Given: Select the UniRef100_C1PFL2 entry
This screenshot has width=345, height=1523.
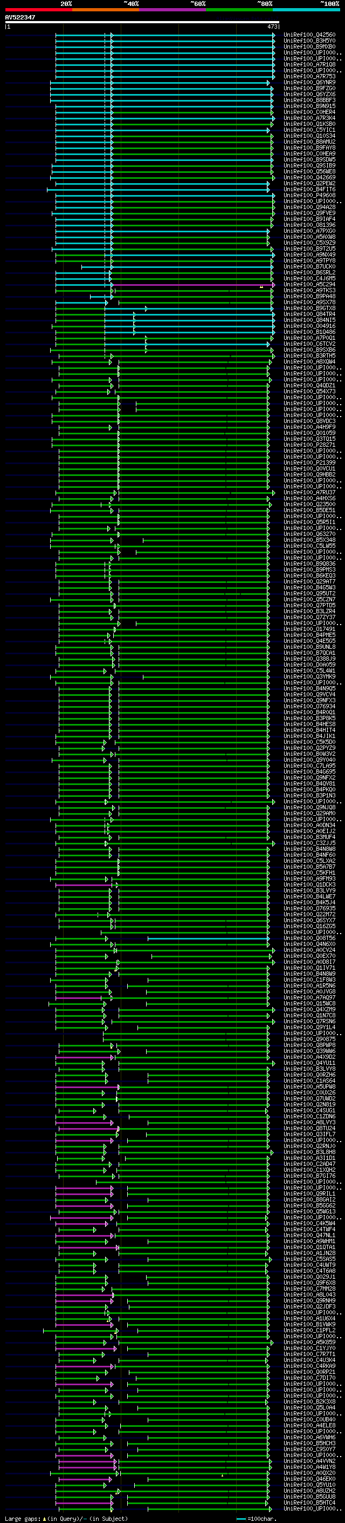Looking at the screenshot, I should [x=309, y=1330].
